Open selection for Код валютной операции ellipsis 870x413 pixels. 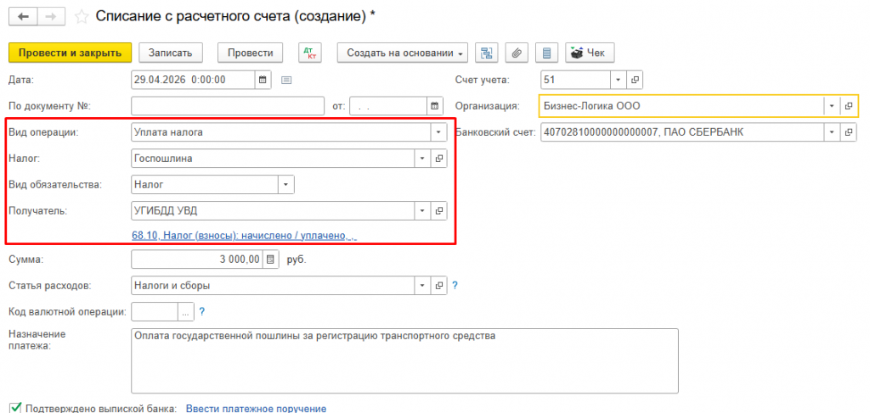pyautogui.click(x=186, y=312)
